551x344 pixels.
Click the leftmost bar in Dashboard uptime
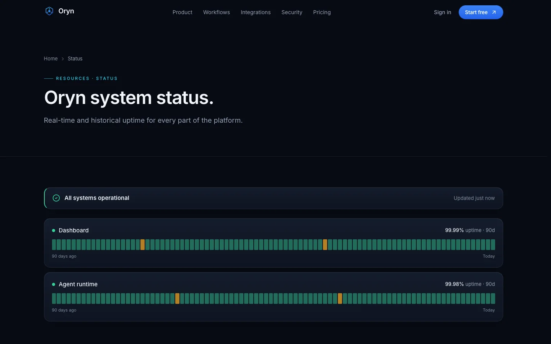(x=54, y=245)
